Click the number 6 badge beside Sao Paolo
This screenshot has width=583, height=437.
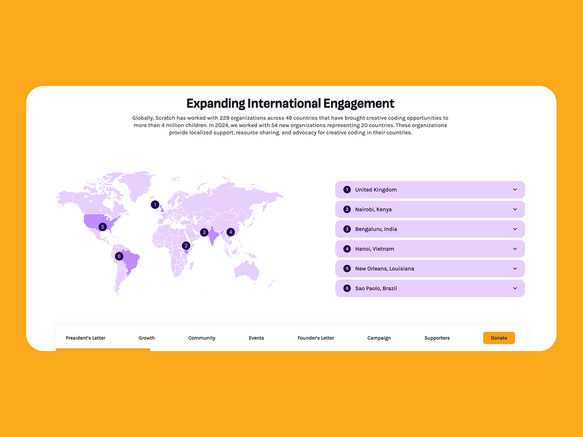click(347, 288)
